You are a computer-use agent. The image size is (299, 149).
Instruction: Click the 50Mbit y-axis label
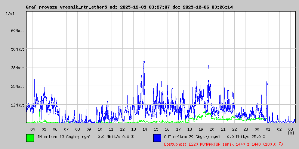18,49
